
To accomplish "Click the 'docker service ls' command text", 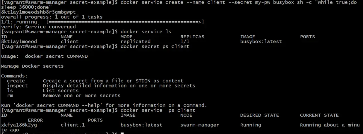I will point(146,32).
